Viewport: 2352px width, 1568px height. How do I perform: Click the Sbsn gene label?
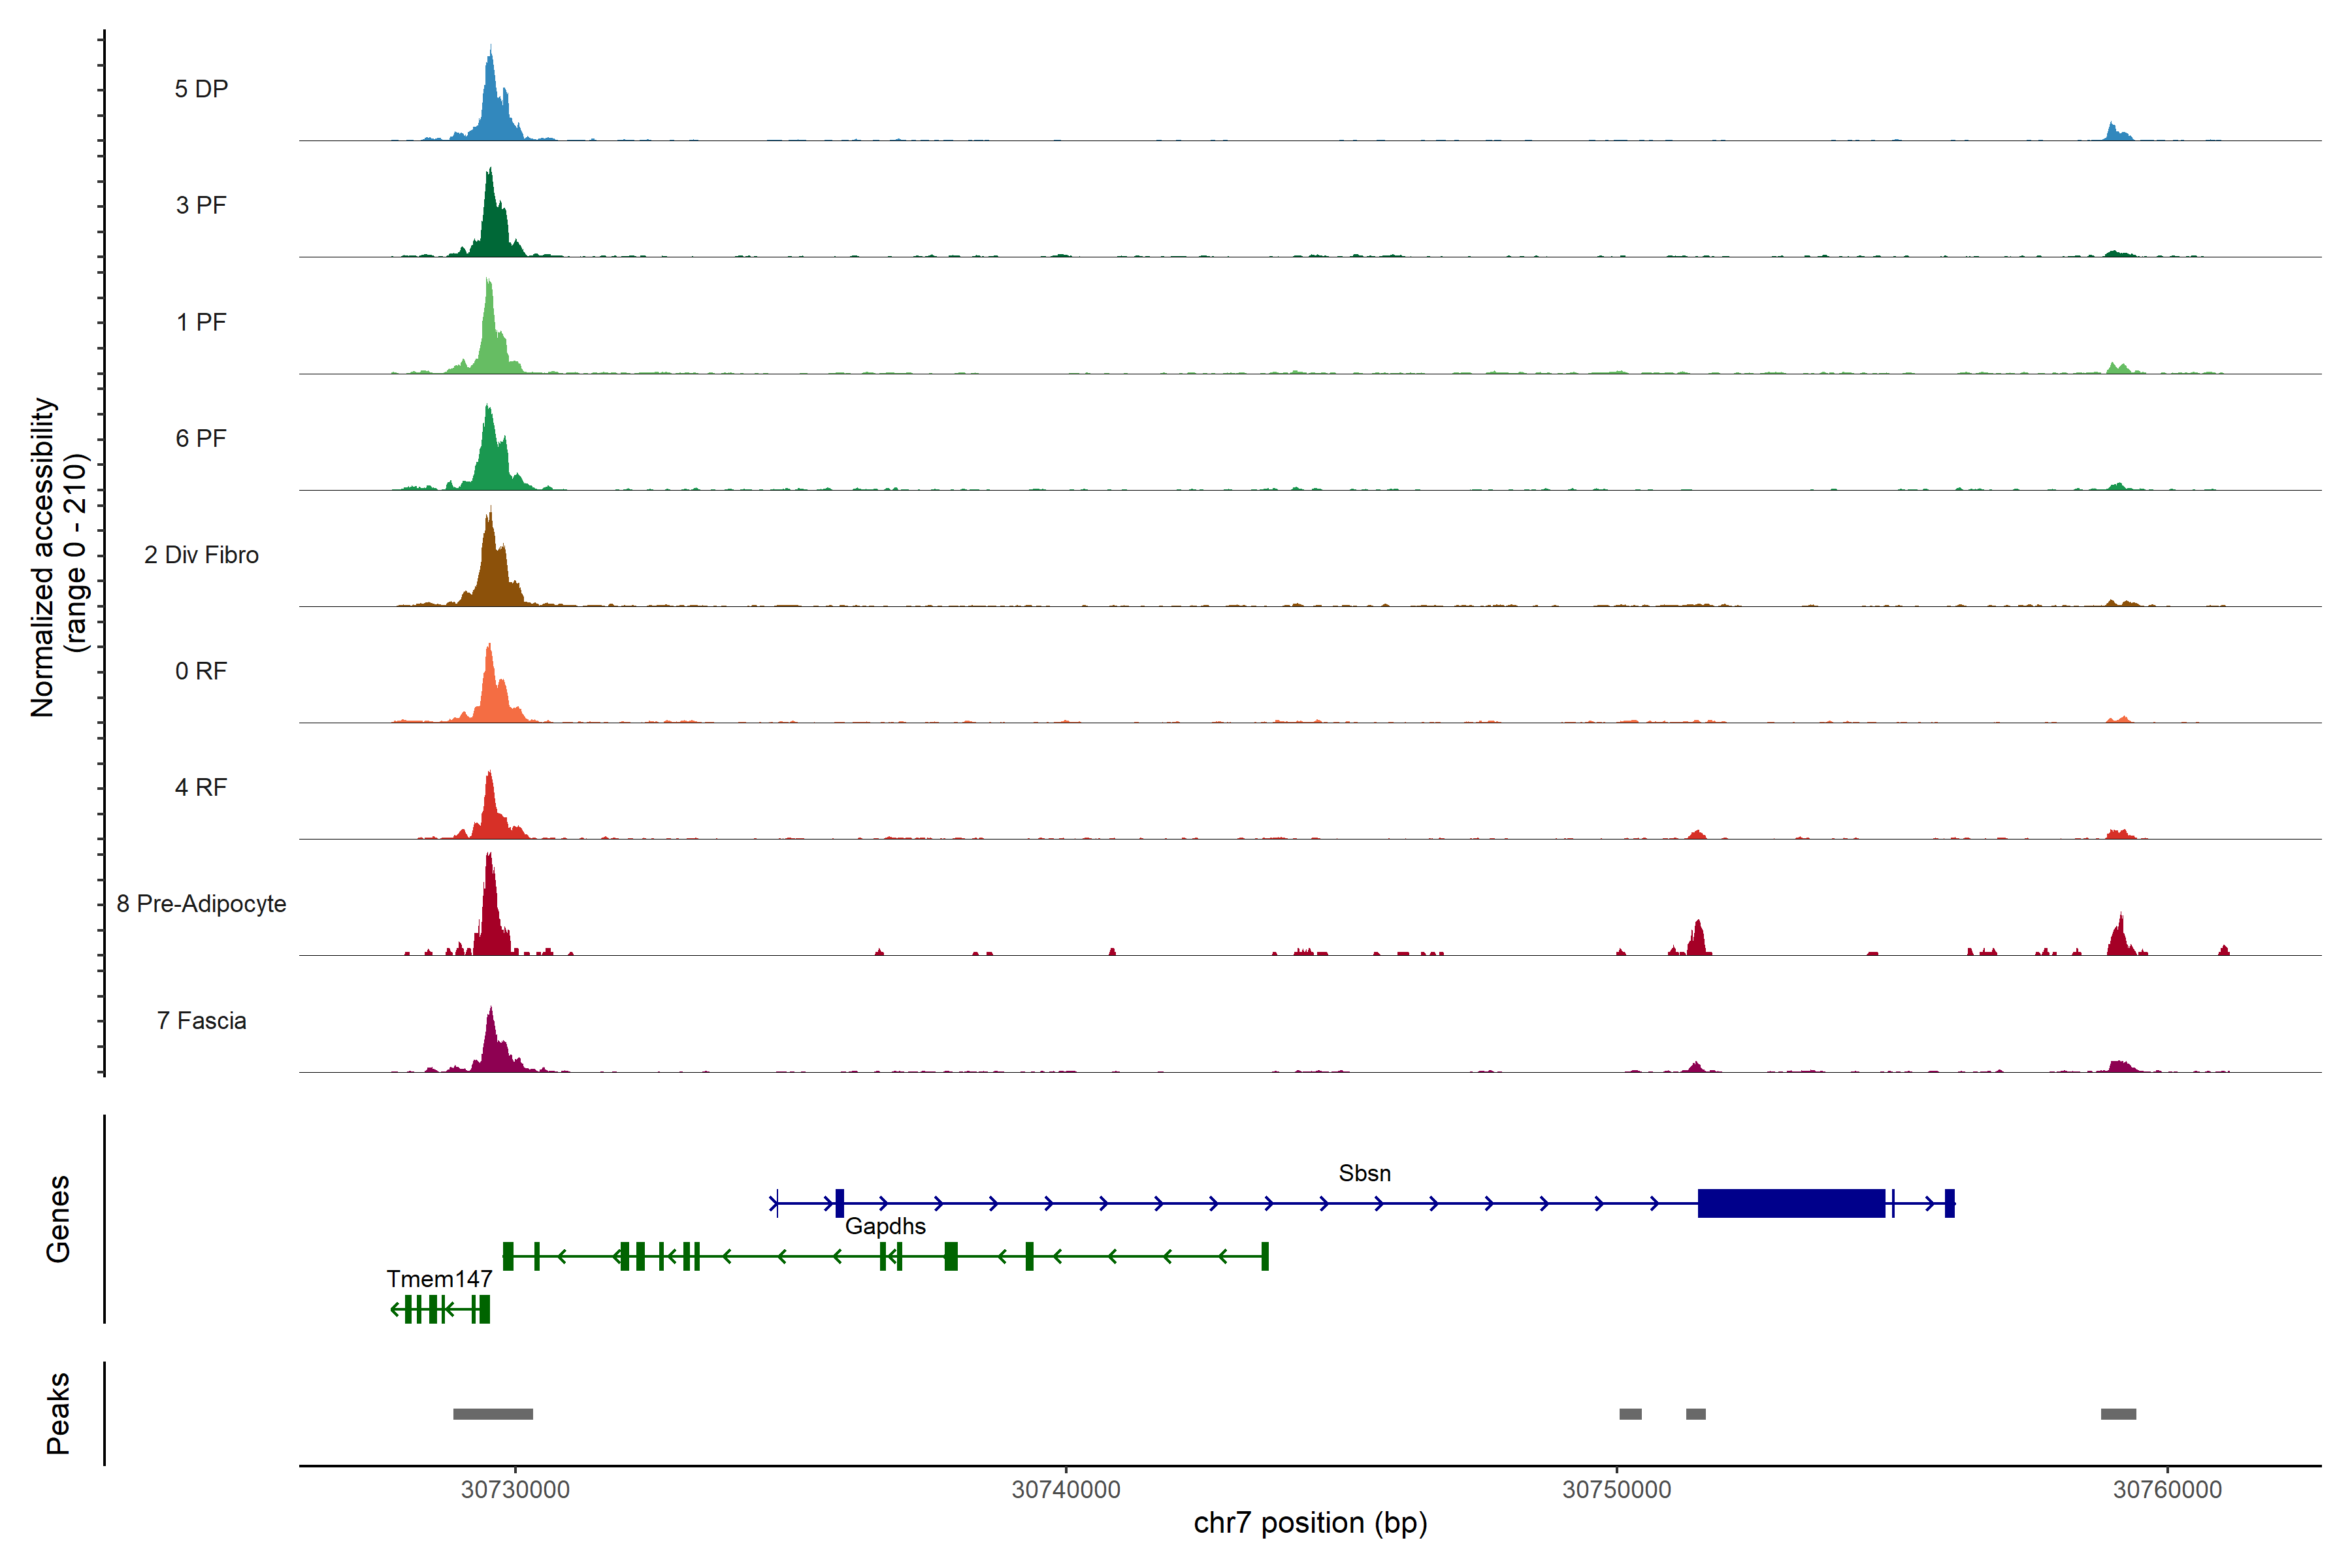(x=1364, y=1173)
